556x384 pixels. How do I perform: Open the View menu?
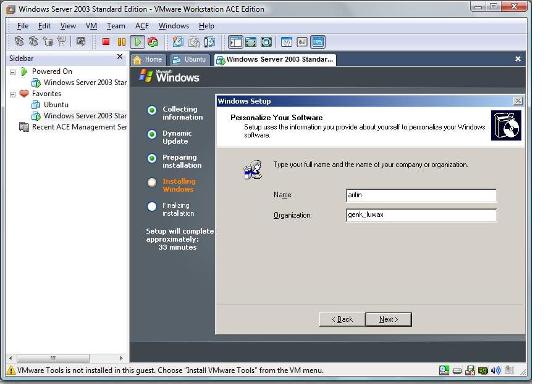coord(68,26)
